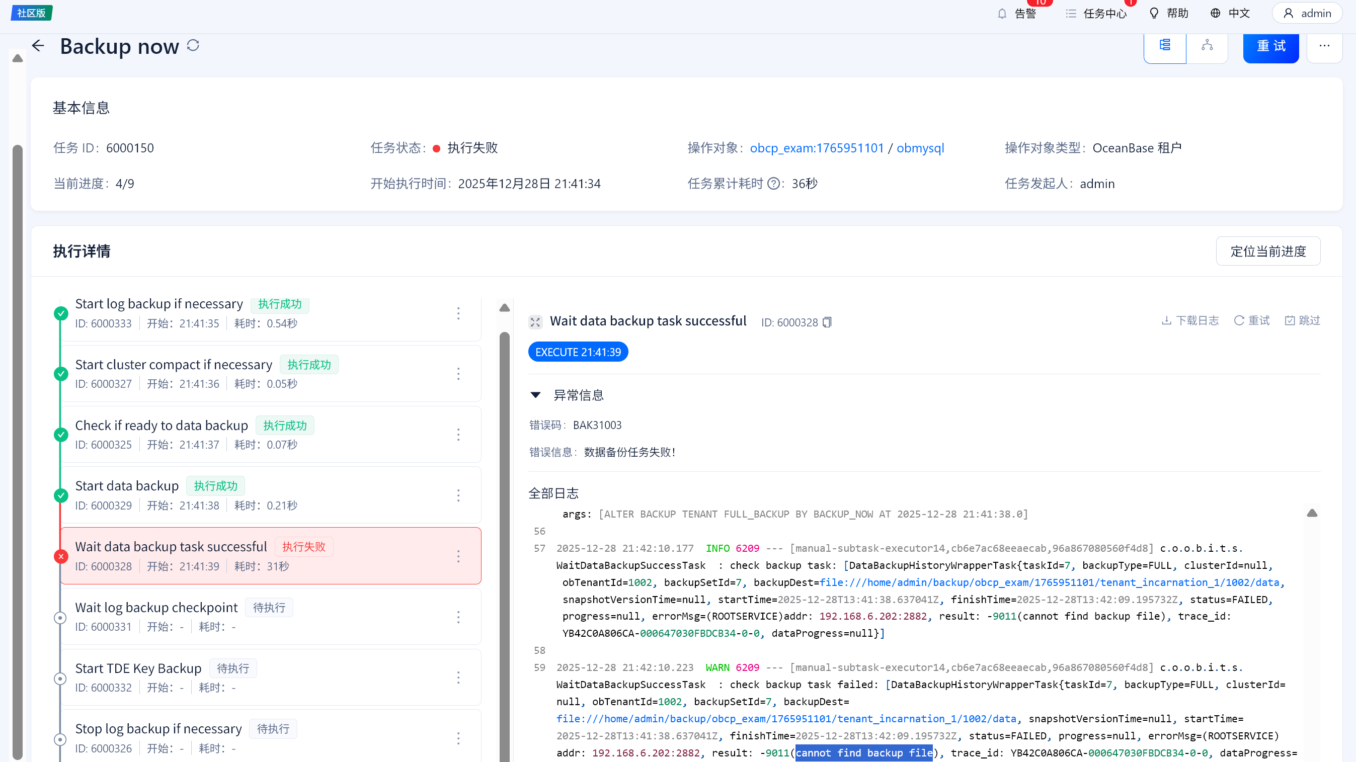Open the obcp_exam:1765951101 cluster link
1356x762 pixels.
coord(817,148)
